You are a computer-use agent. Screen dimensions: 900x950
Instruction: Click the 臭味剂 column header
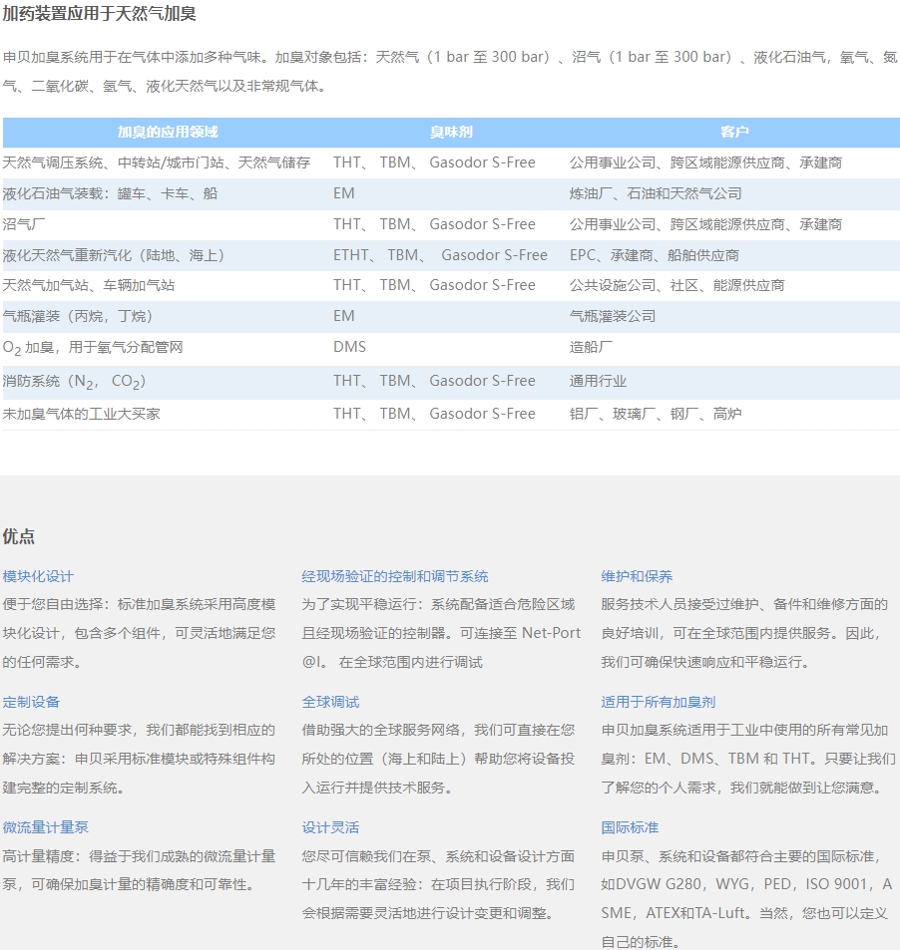pyautogui.click(x=451, y=132)
